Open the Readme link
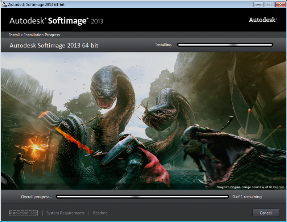This screenshot has height=222, width=287. 100,213
